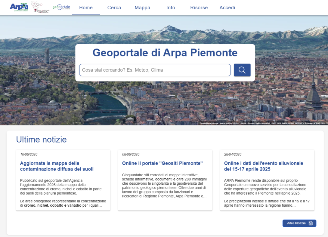This screenshot has width=328, height=237.
Task: Open news 'Aggiornata la mappa della contaminazione diffusa'
Action: (x=57, y=166)
